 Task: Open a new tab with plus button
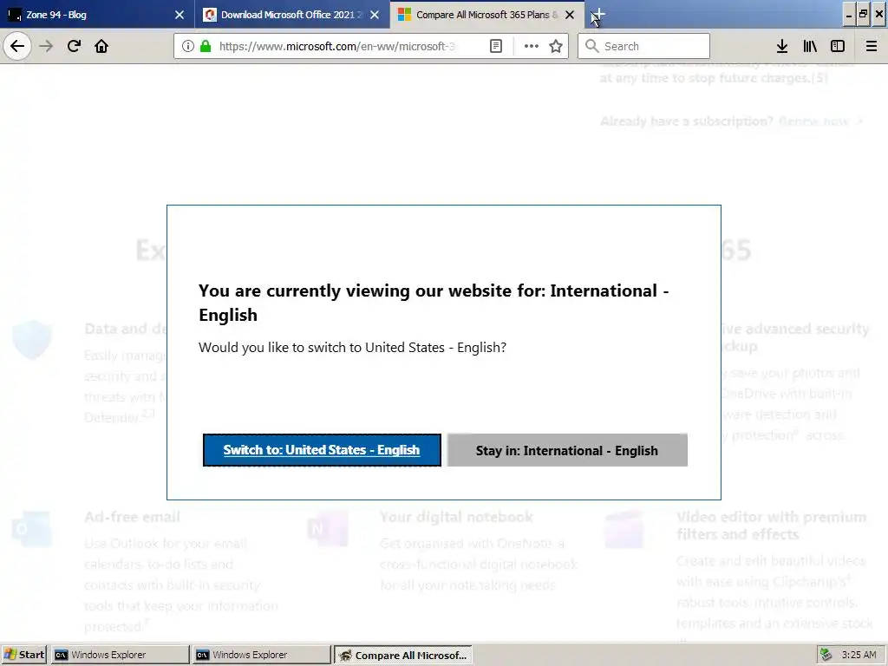click(598, 15)
